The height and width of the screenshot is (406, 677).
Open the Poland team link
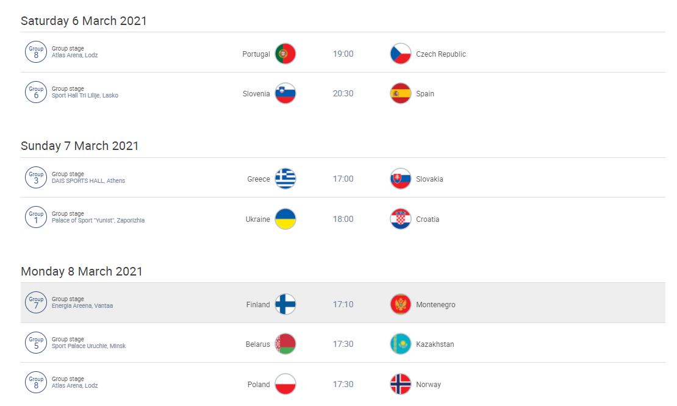click(259, 385)
